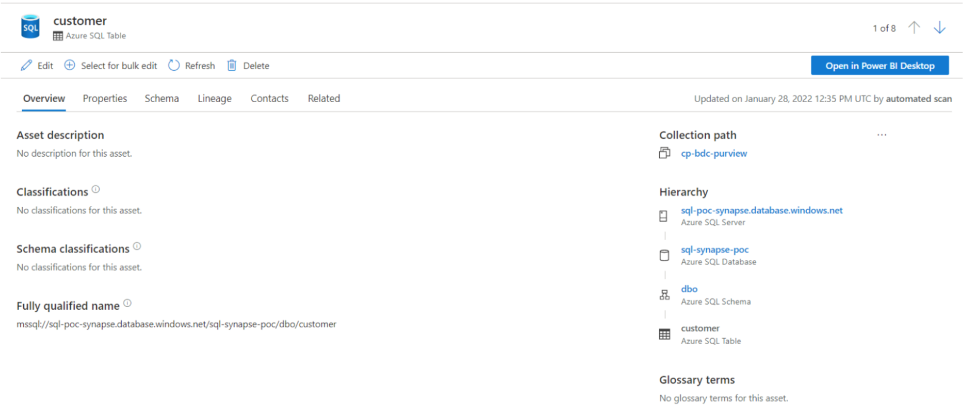Click the collection icon beside cp-bdc-purview
This screenshot has width=966, height=412.
tap(664, 153)
